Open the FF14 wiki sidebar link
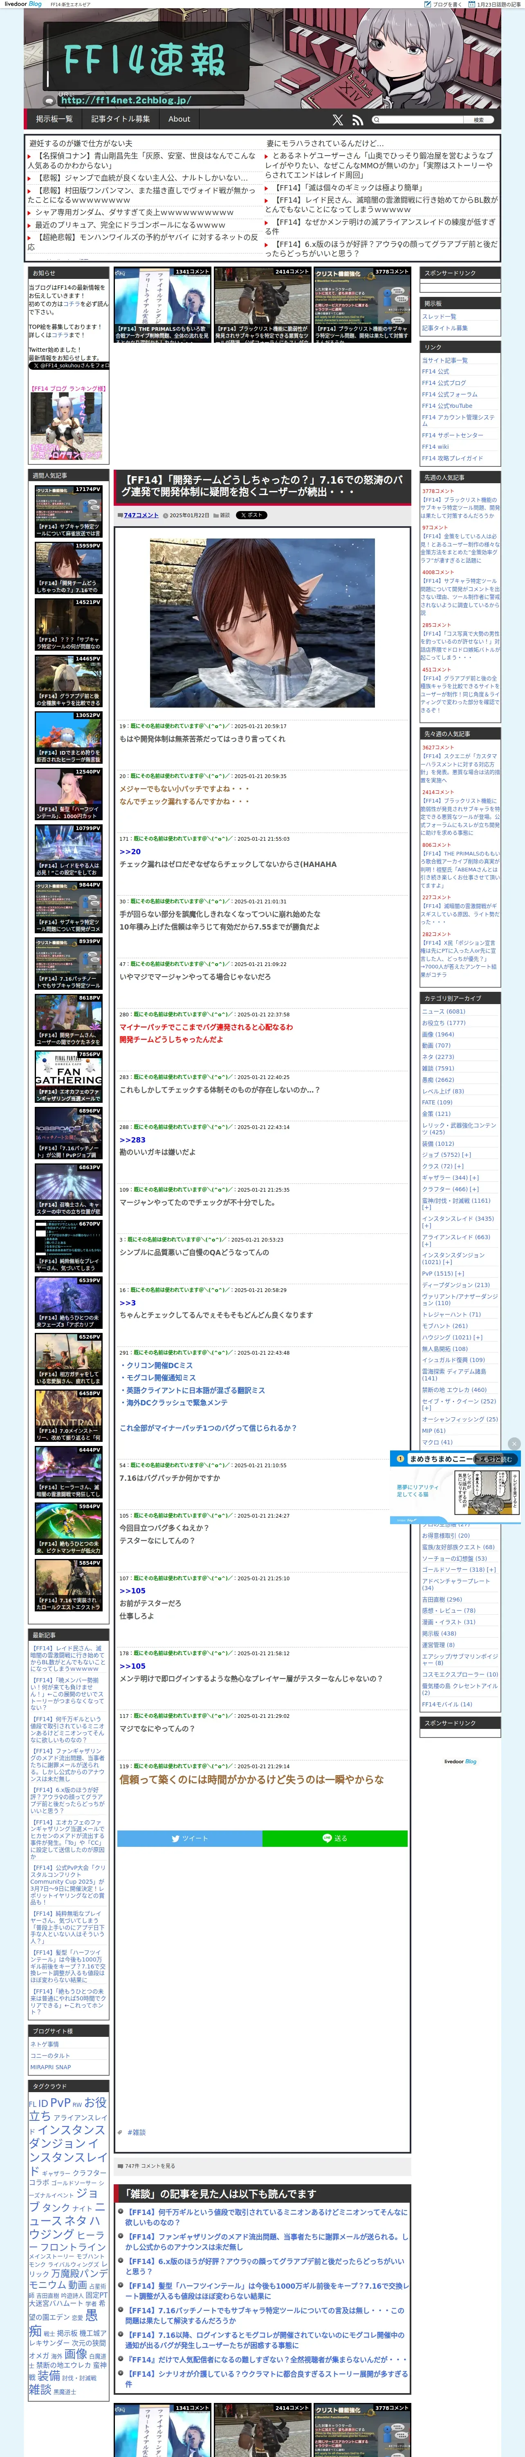The image size is (525, 2457). (x=435, y=446)
